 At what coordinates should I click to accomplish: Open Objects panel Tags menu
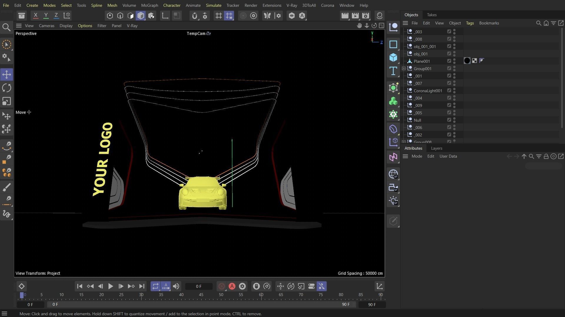pos(470,23)
